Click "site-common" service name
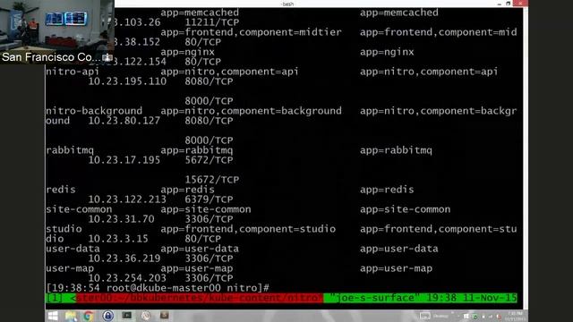This screenshot has height=322, width=573. [79, 209]
